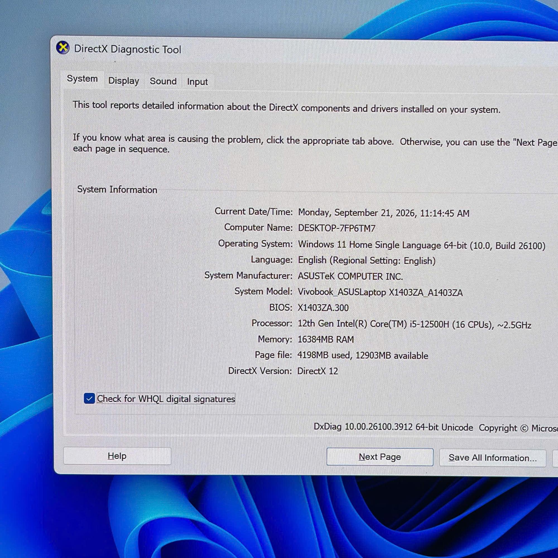
Task: Click the 12th Gen Intel Core i5-12500H text
Action: [x=414, y=324]
